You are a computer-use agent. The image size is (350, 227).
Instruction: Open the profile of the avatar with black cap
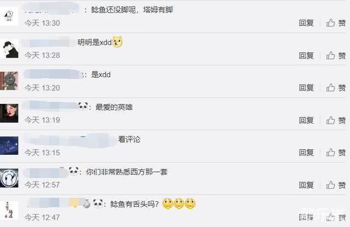[9, 49]
